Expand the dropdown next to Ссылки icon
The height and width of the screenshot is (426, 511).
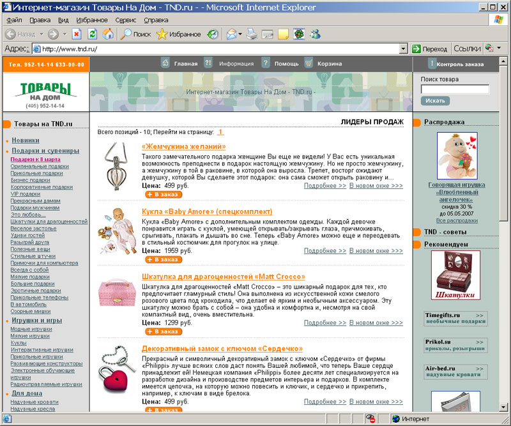(499, 49)
